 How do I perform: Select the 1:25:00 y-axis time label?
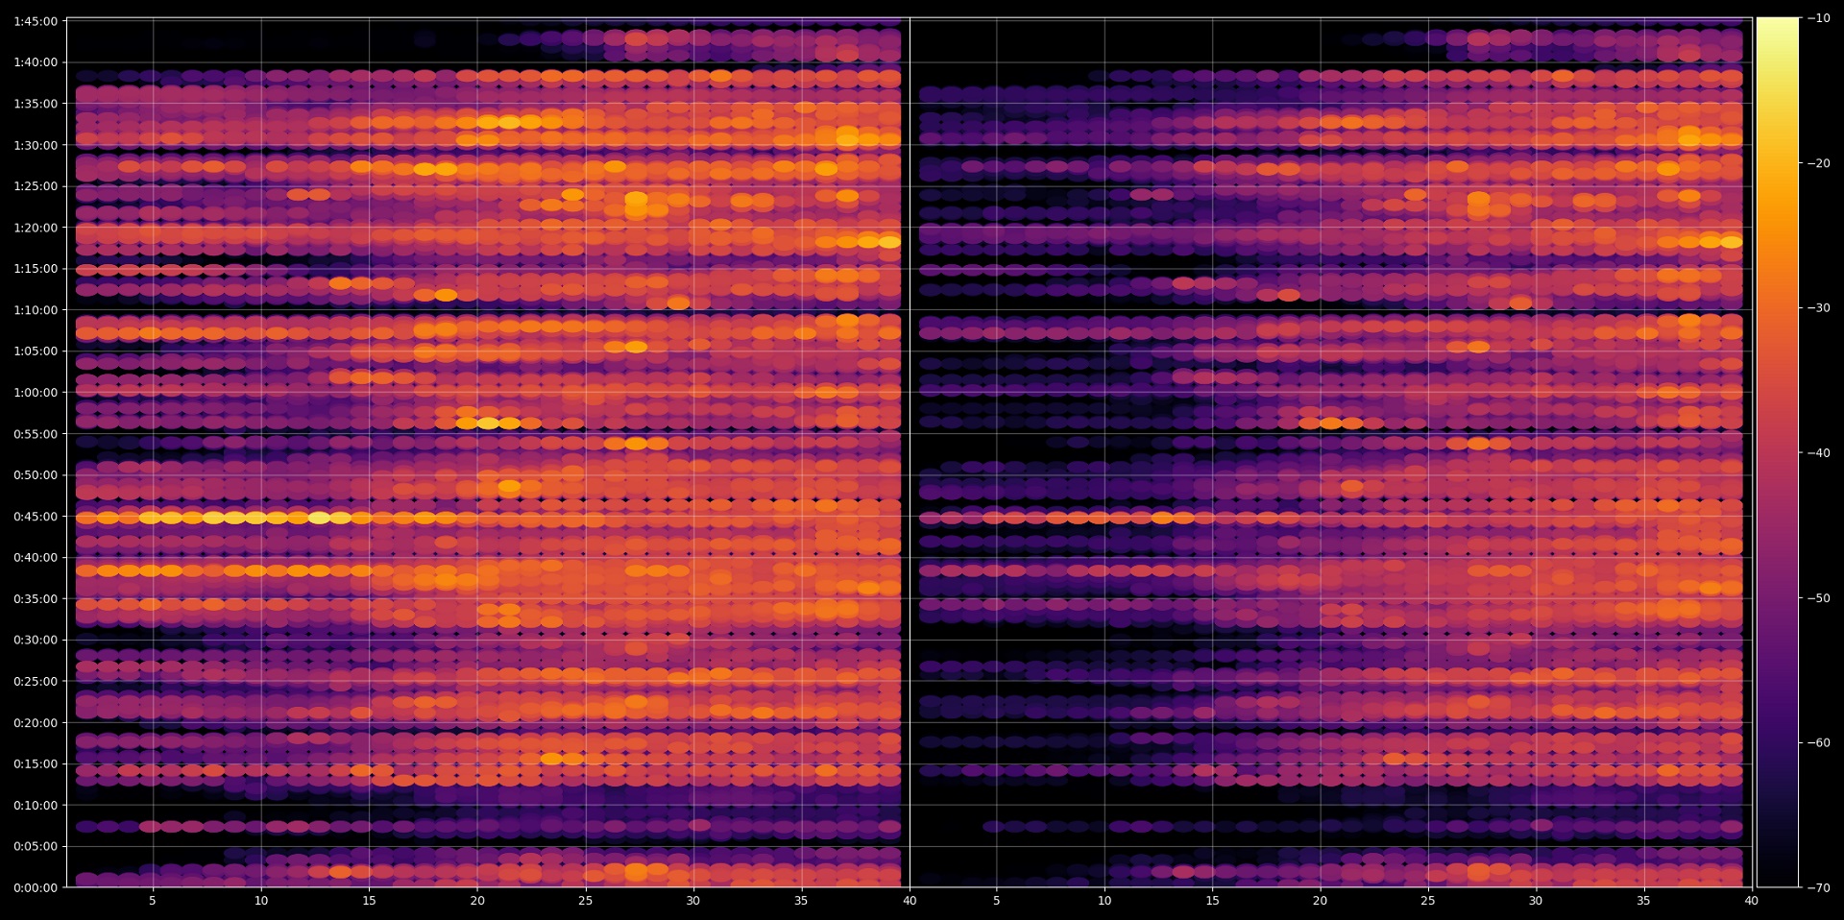tap(36, 186)
